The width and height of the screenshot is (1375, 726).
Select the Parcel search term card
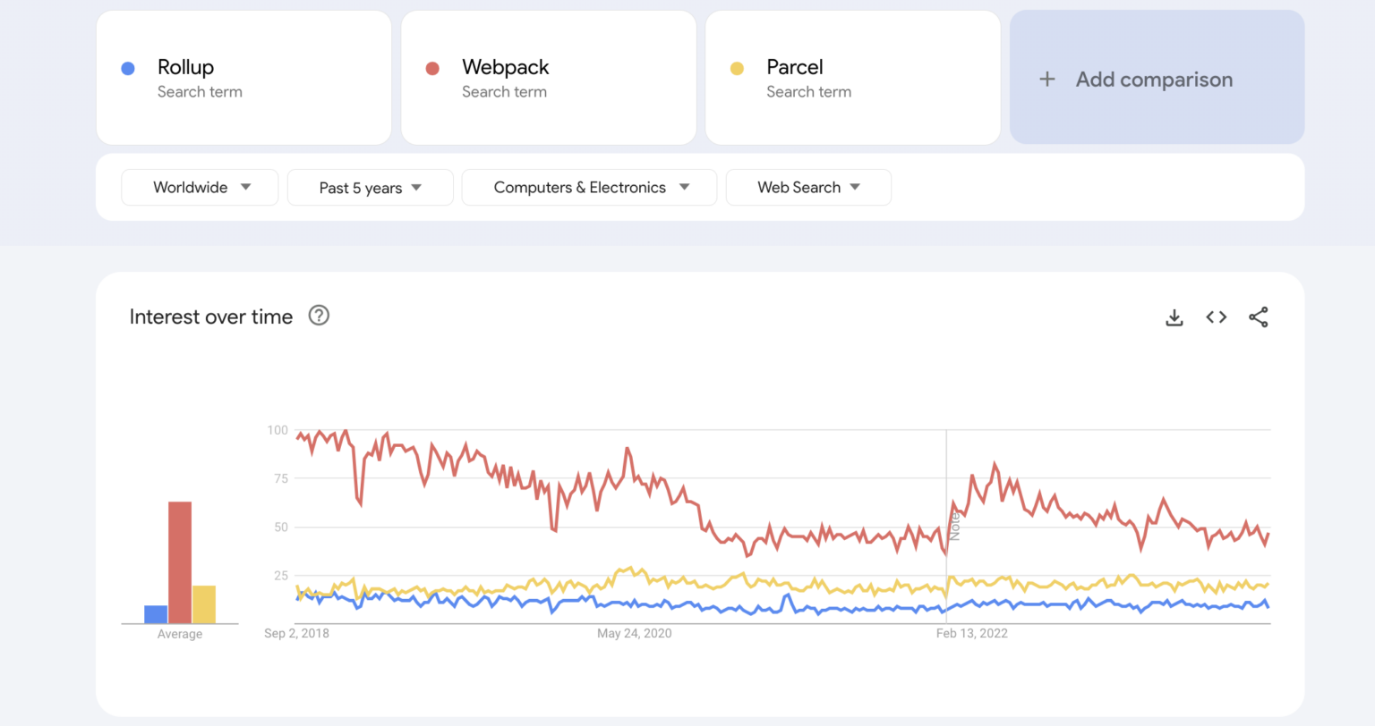pos(852,77)
